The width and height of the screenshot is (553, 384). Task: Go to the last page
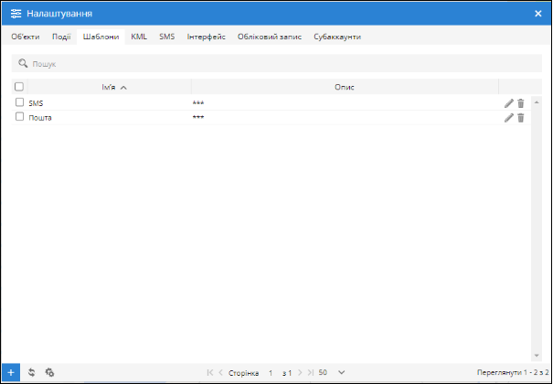311,372
